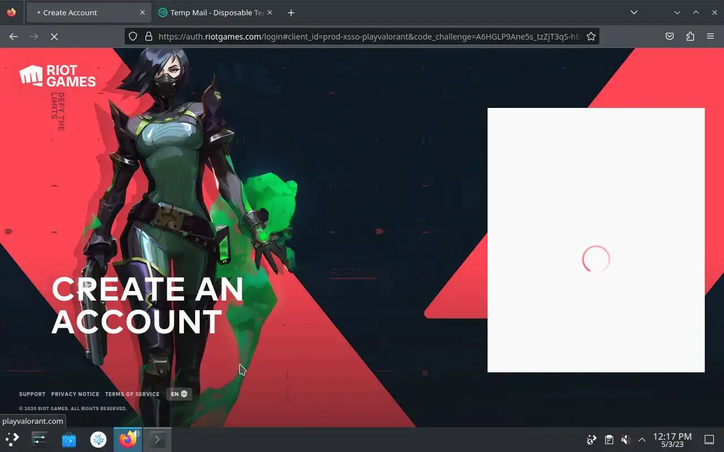The width and height of the screenshot is (724, 452).
Task: Open the Save to Pocket button
Action: point(670,36)
